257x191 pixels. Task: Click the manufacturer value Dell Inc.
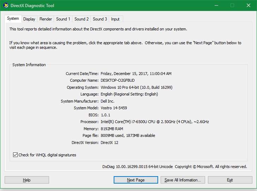pyautogui.click(x=107, y=101)
